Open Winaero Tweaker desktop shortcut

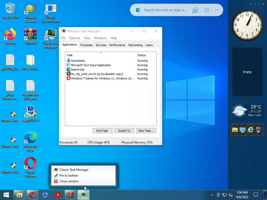tap(31, 13)
